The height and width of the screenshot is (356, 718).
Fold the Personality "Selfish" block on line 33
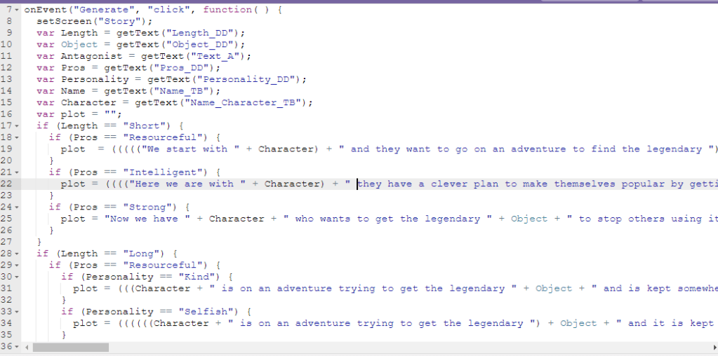17,312
